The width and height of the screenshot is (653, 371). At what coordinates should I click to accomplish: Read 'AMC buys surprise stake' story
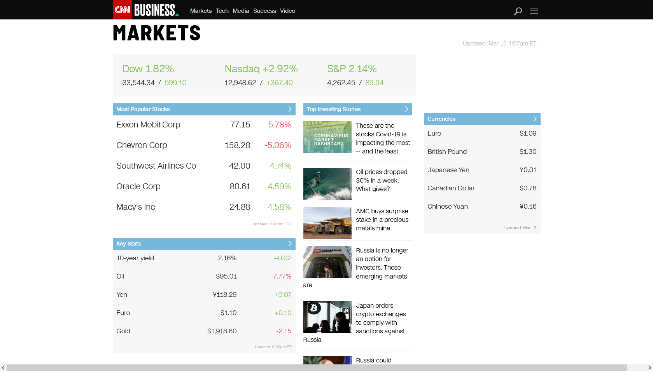tap(382, 219)
